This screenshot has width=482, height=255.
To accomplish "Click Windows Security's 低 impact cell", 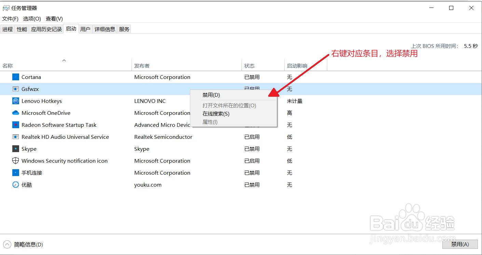I will pyautogui.click(x=290, y=161).
